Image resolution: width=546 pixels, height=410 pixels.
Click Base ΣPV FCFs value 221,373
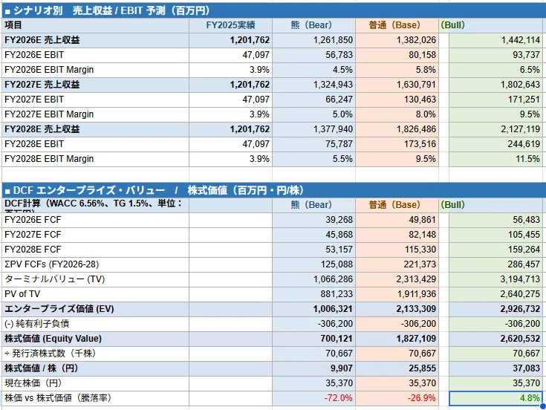tap(420, 264)
